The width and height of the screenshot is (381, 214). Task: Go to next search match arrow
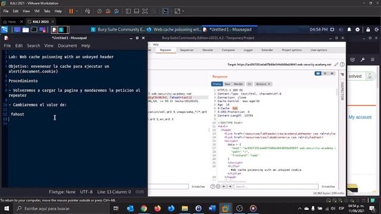[230, 186]
